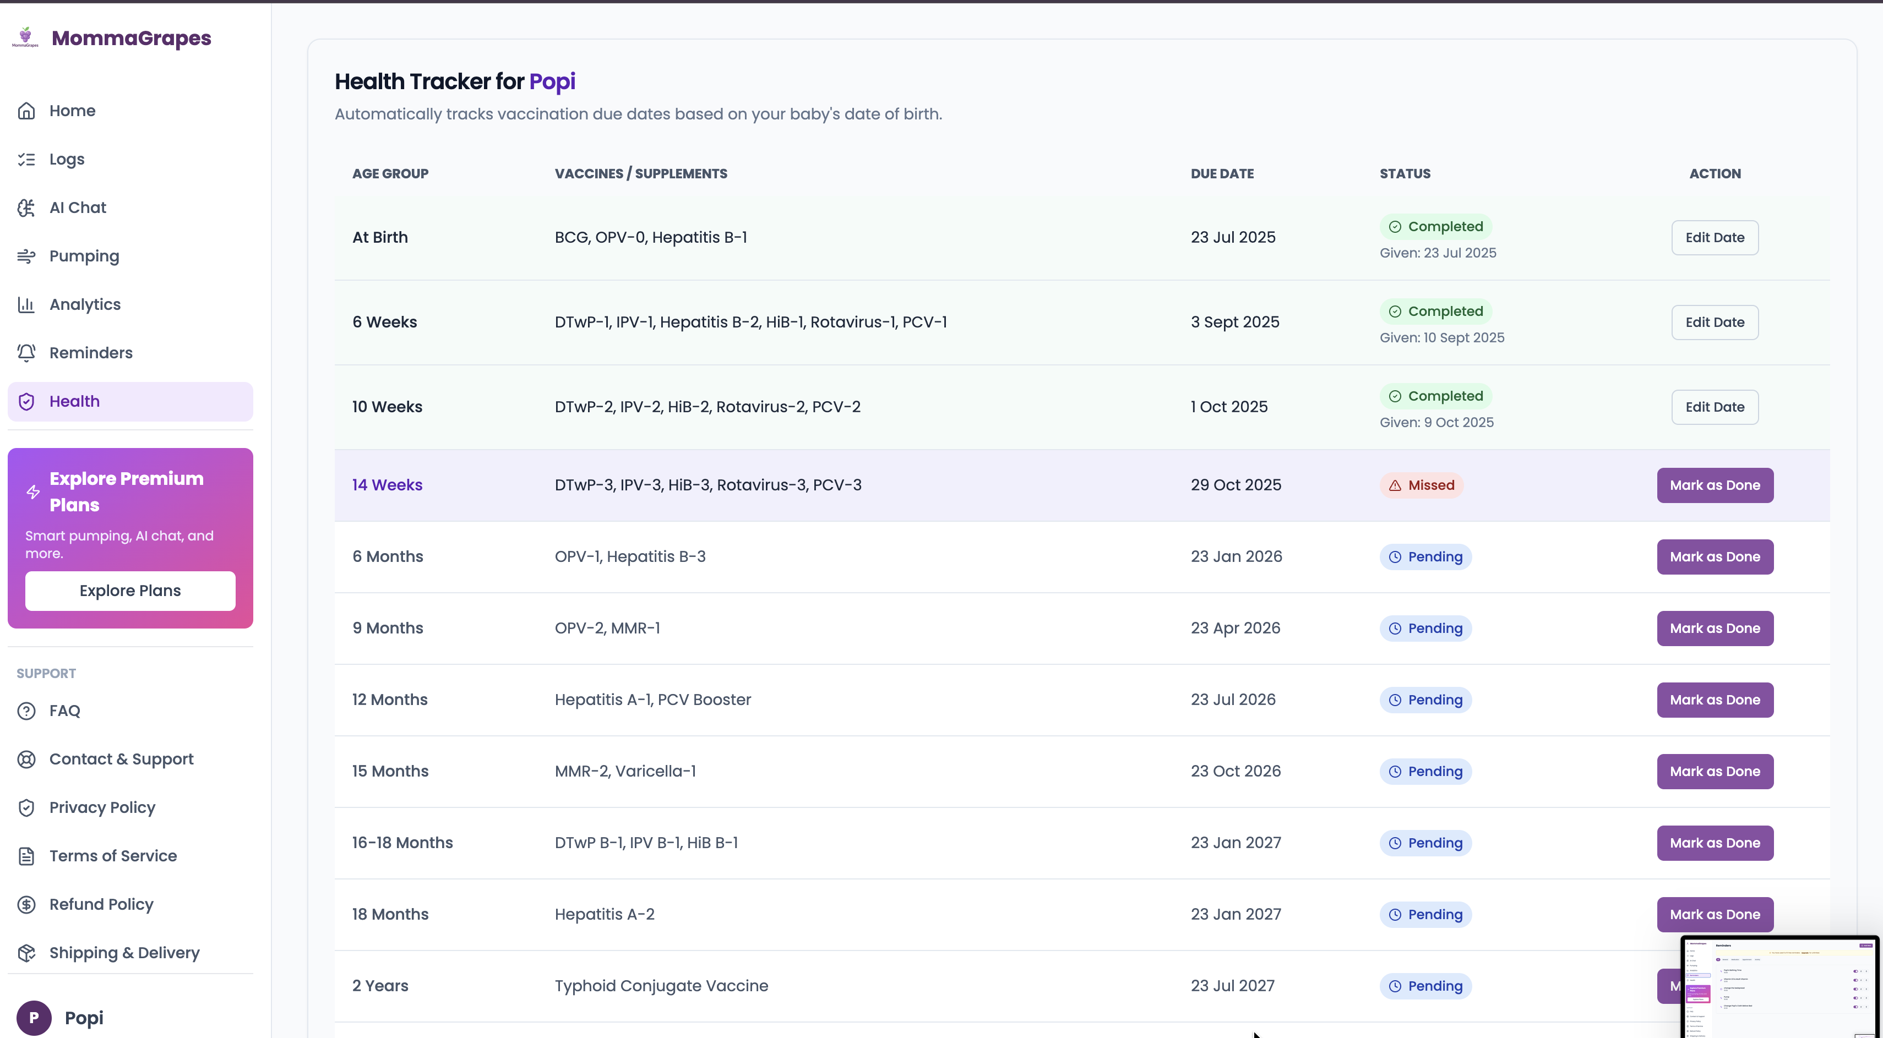Screen dimensions: 1883x1038
Task: Mark the missed 14 Weeks vaccines as done
Action: tap(1714, 485)
